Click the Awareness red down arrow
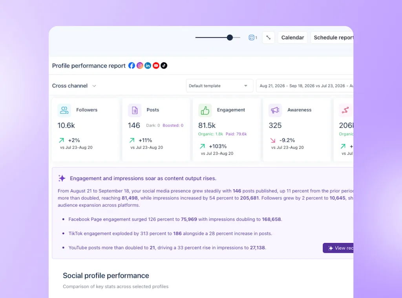 tap(273, 140)
